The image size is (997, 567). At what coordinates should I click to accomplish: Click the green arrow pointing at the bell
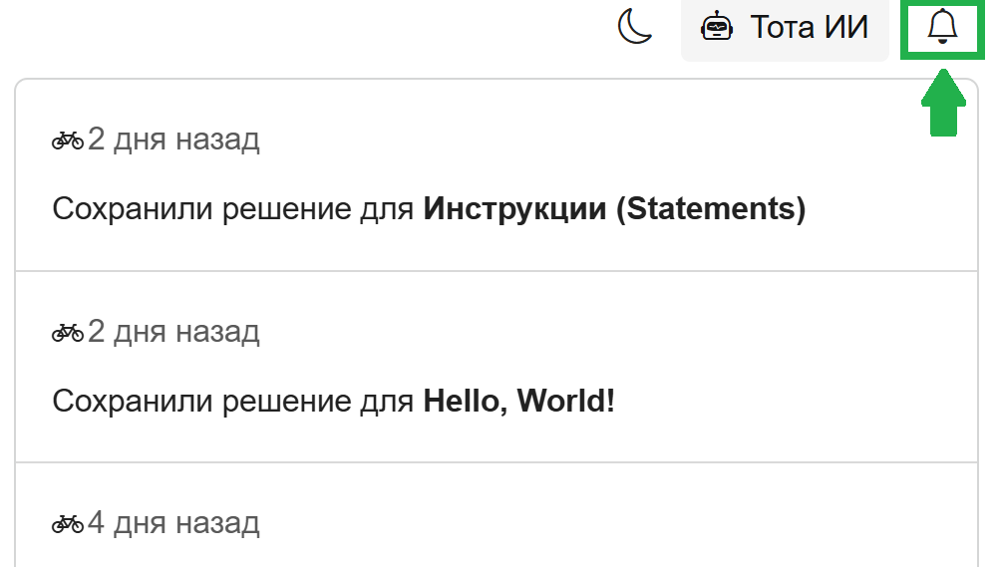pyautogui.click(x=943, y=104)
